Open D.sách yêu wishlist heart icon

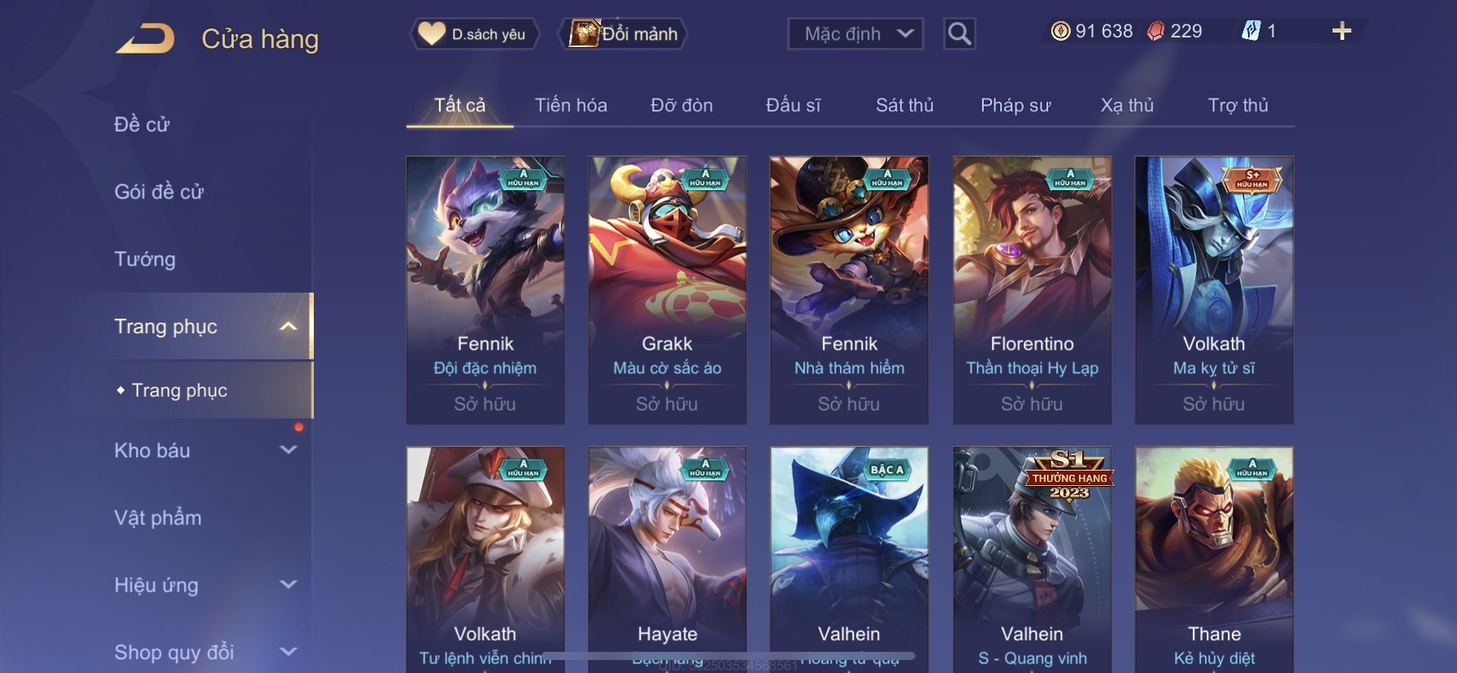(x=431, y=34)
